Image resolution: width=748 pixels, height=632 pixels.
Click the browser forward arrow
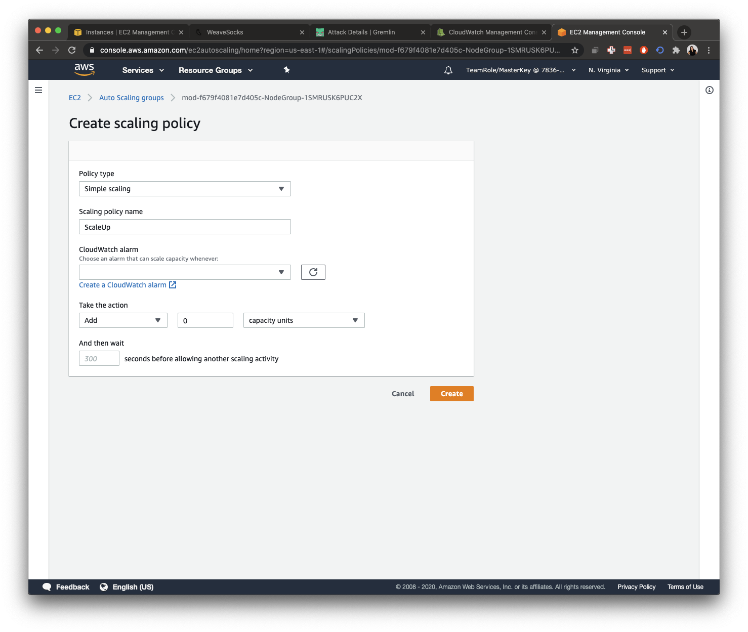click(56, 50)
